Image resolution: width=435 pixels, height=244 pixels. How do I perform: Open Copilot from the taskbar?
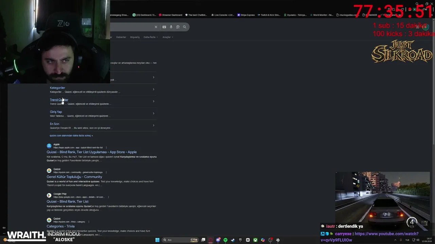tap(263, 240)
